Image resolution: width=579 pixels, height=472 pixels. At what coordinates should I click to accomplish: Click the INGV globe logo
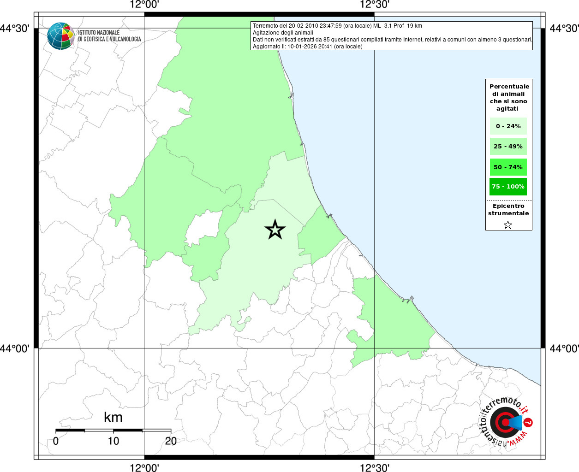60,35
